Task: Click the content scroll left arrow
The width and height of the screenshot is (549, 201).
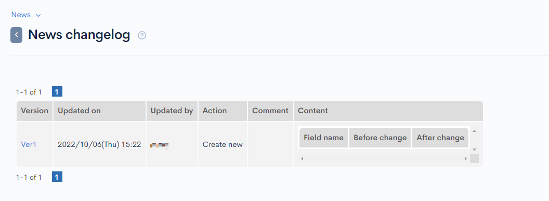Action: 302,159
